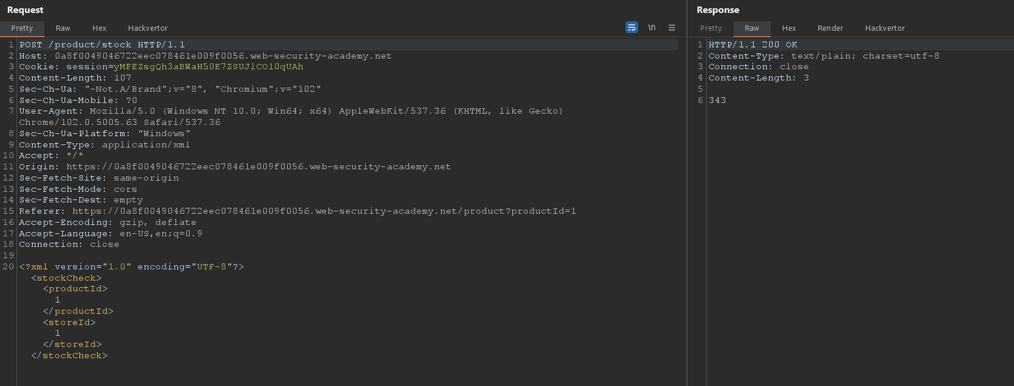Click the HTTP/1.1 200 OK status line
Image resolution: width=1014 pixels, height=386 pixels.
pos(753,45)
